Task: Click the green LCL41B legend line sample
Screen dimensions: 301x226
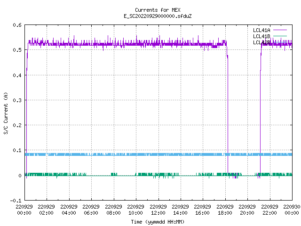Action: (x=280, y=36)
